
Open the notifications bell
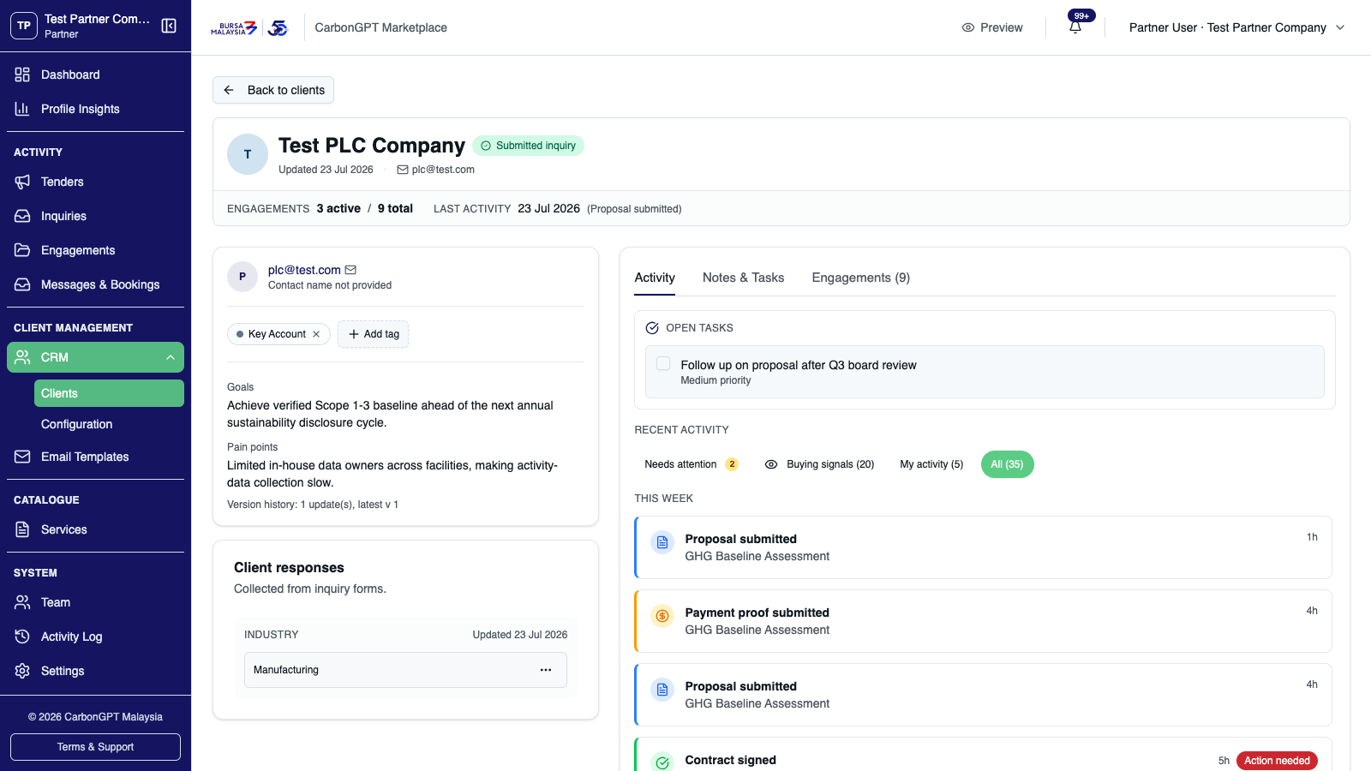1075,27
